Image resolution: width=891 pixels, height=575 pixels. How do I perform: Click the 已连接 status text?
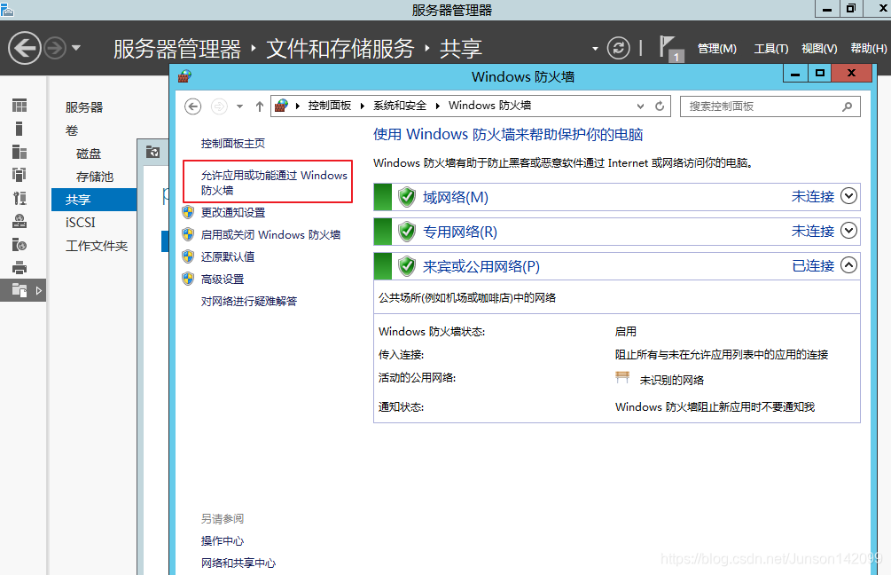point(813,265)
